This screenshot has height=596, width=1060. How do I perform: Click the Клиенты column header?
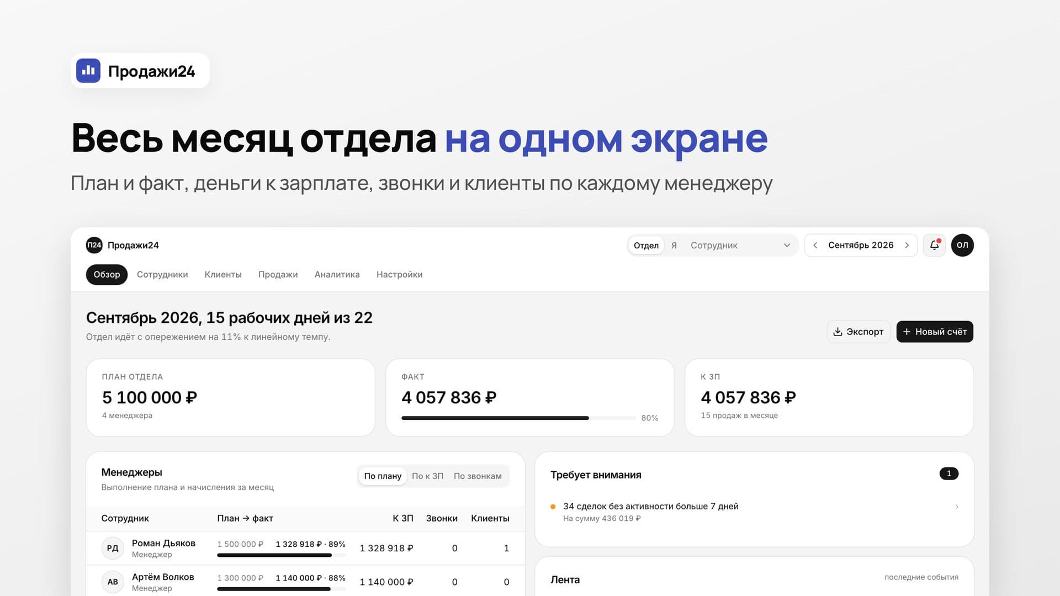point(490,518)
